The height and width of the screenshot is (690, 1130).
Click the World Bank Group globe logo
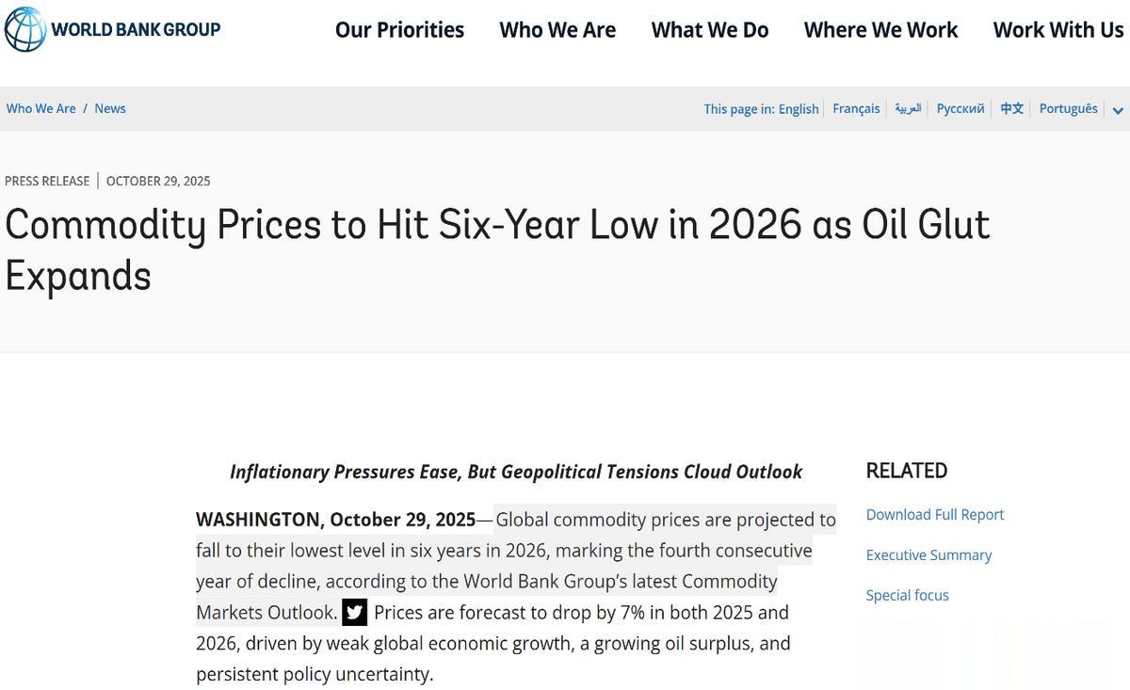tap(24, 29)
